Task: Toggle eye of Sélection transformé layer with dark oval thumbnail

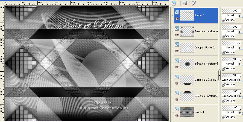Action: click(177, 67)
